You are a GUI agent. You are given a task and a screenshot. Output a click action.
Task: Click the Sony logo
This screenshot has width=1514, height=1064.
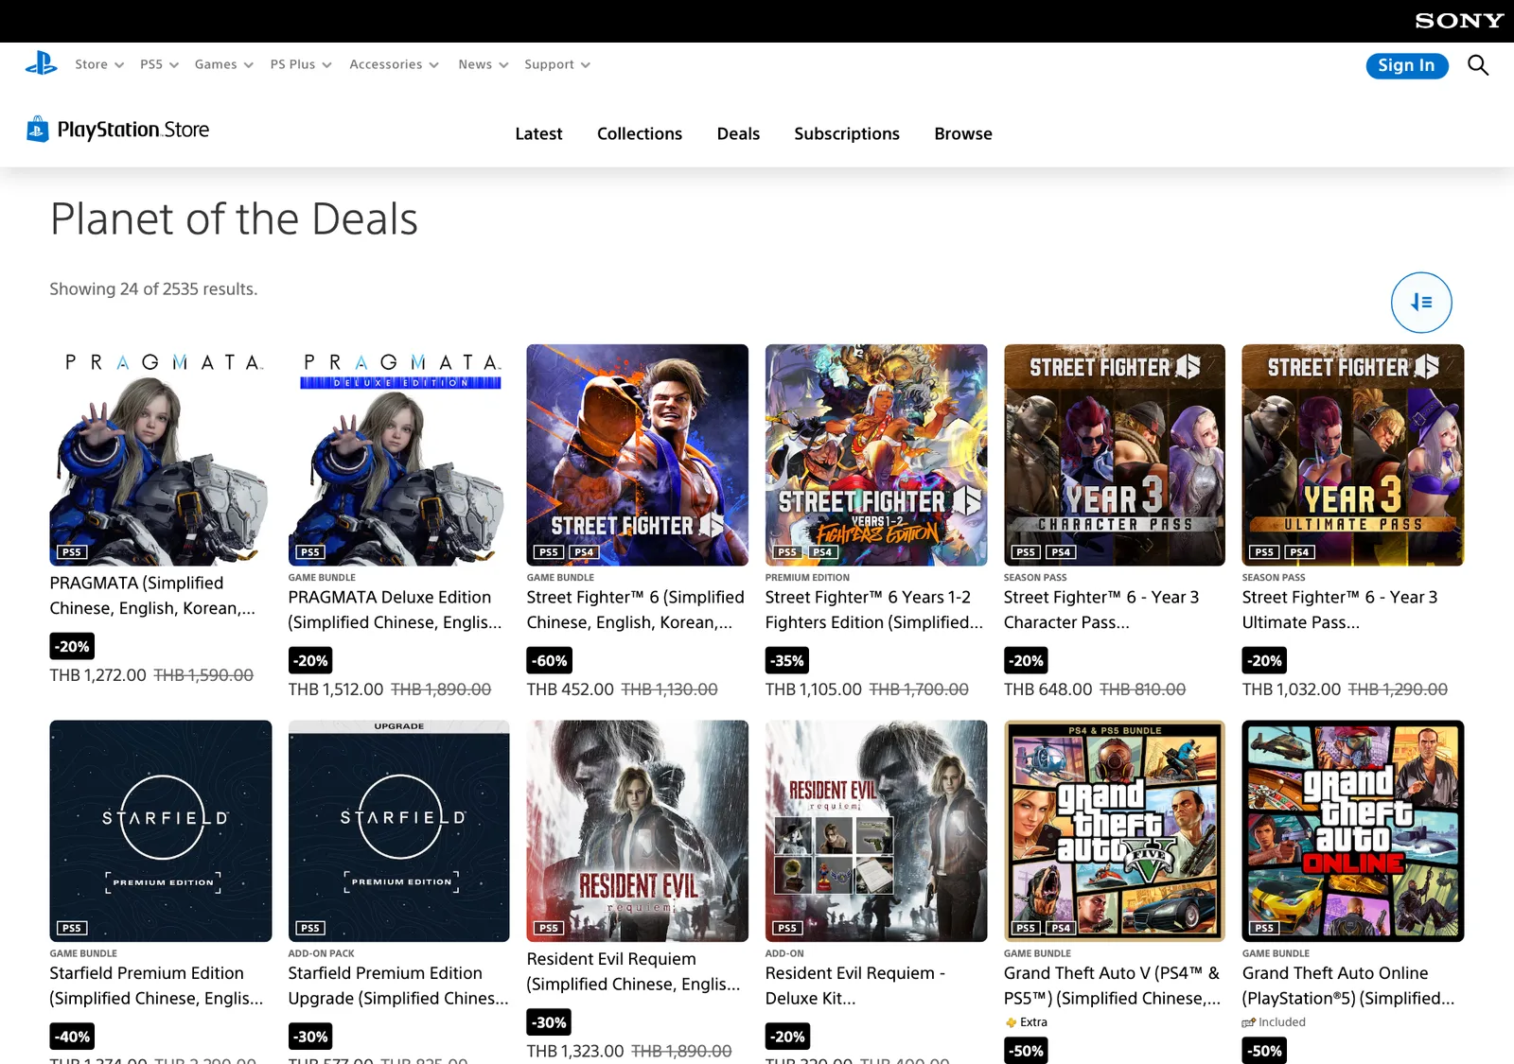1459,21
